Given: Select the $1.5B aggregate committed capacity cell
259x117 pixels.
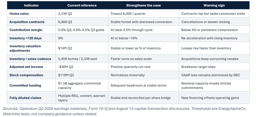Looking at the screenshot, I should (x=82, y=85).
